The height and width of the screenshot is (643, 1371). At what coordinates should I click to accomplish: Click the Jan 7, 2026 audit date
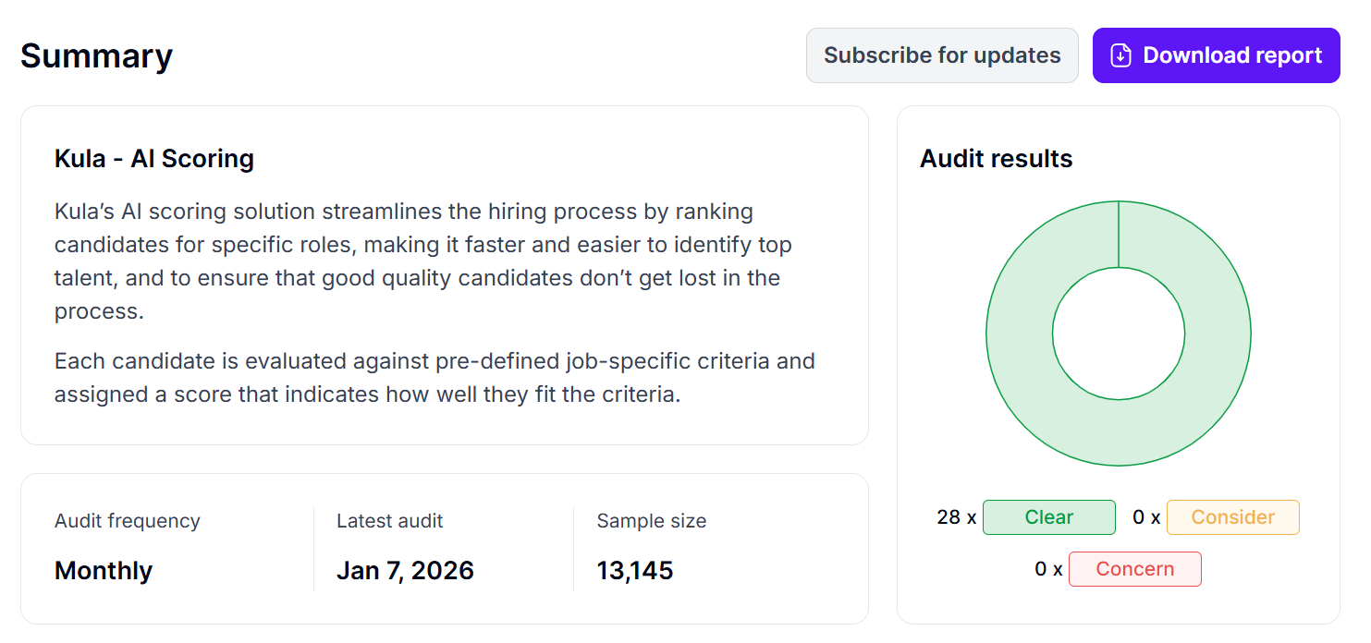click(405, 571)
